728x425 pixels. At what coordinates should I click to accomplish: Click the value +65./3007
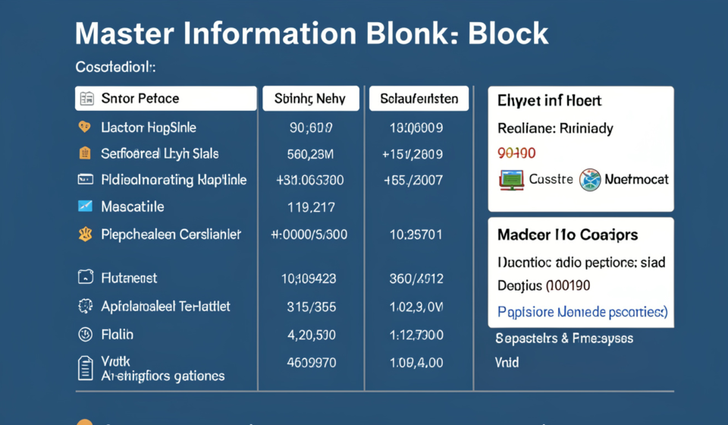413,180
